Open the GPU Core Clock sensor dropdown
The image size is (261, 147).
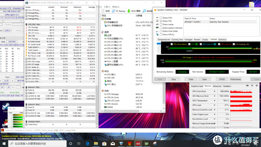click(215, 91)
